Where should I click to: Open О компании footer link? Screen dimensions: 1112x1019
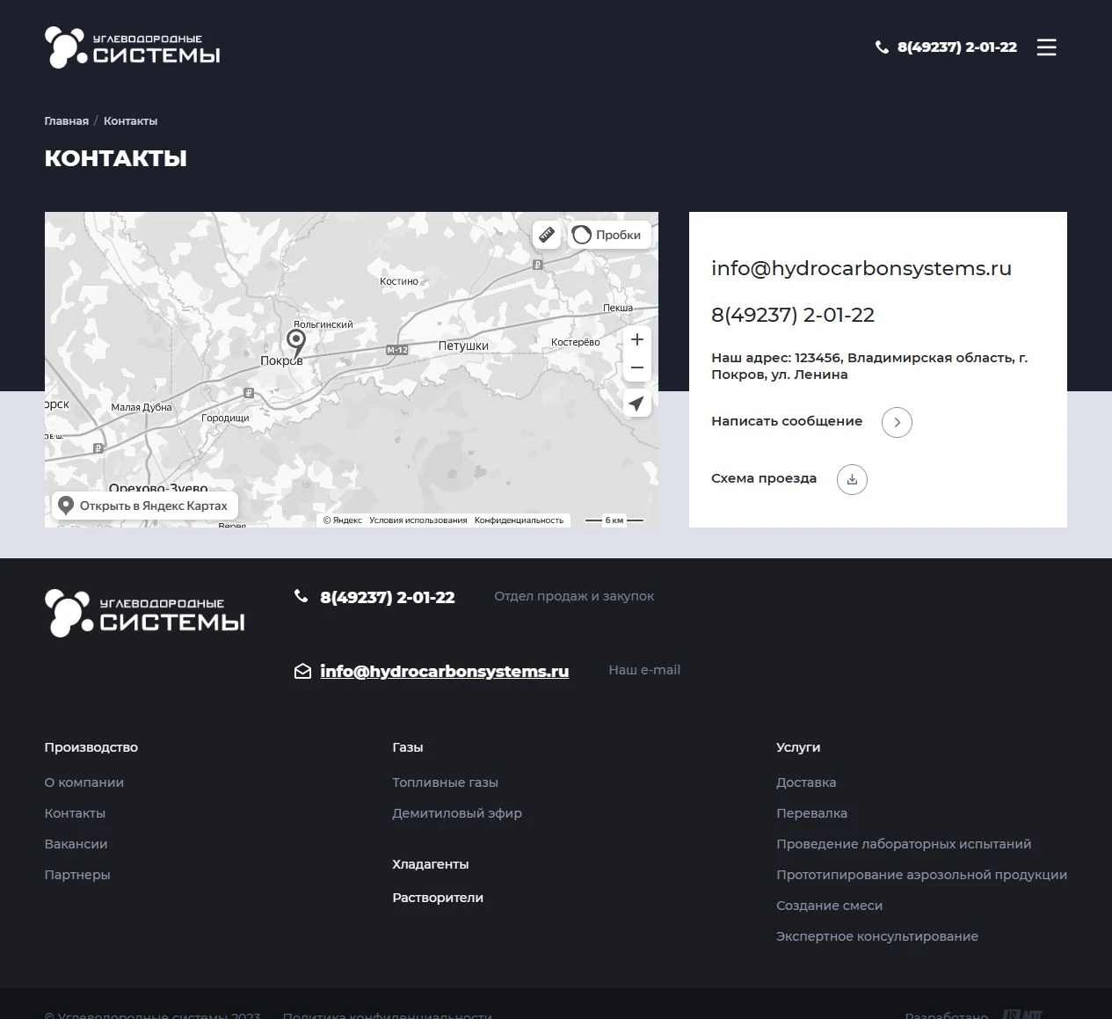click(x=84, y=782)
